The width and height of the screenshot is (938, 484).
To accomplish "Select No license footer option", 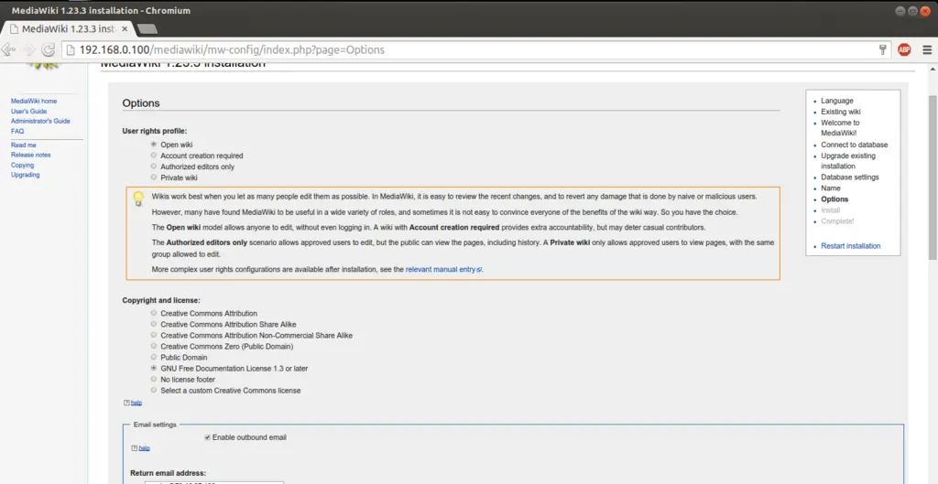I will click(x=154, y=380).
